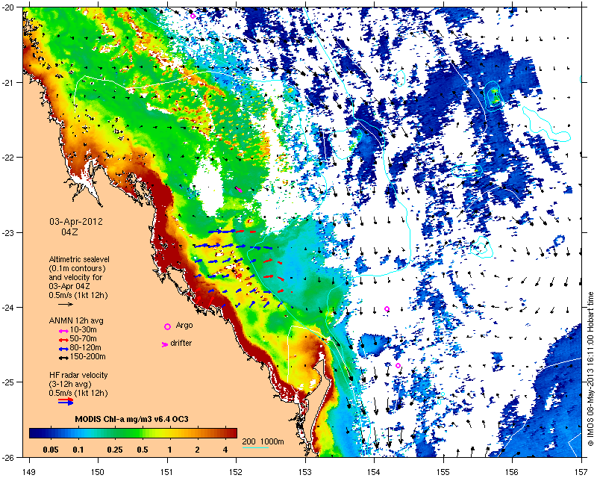The width and height of the screenshot is (597, 478).
Task: Click the '200 1000m' bathymetry label
Action: pos(263,442)
